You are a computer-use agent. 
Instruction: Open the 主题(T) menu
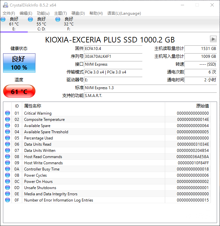click(60, 13)
